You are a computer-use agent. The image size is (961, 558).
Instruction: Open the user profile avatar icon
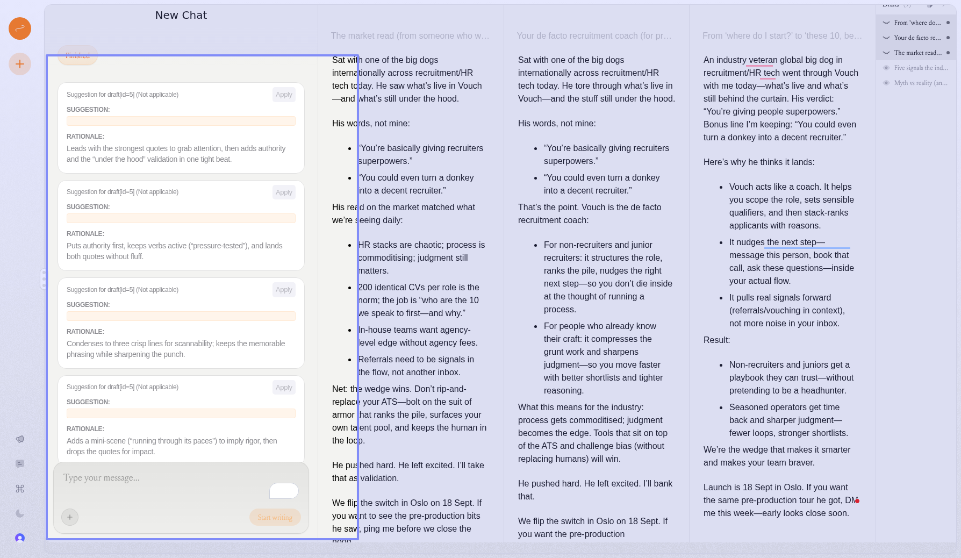pos(20,538)
